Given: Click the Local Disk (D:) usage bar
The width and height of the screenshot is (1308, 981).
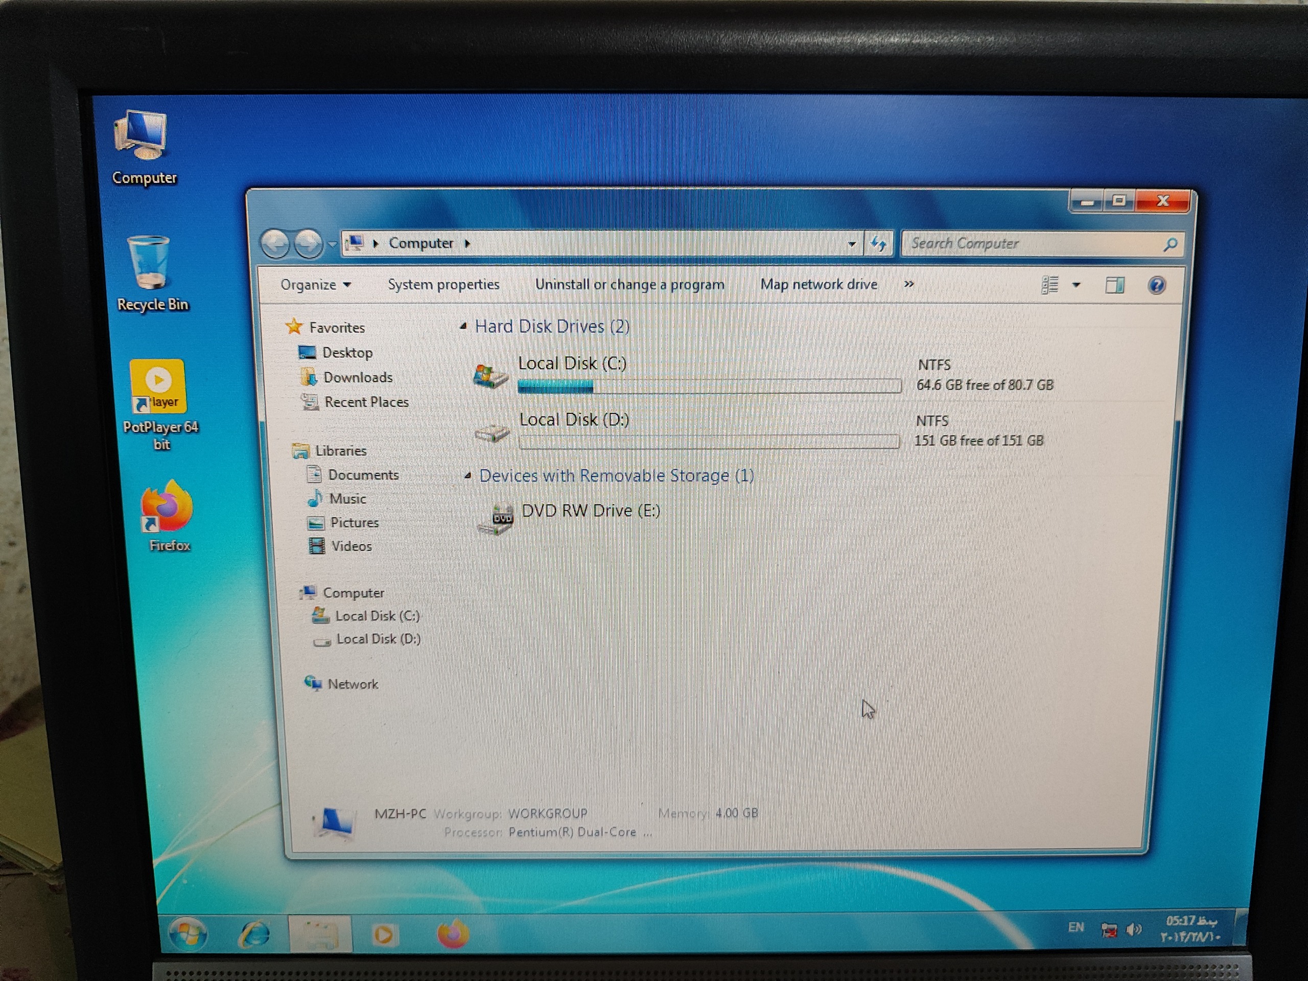Looking at the screenshot, I should coord(710,442).
